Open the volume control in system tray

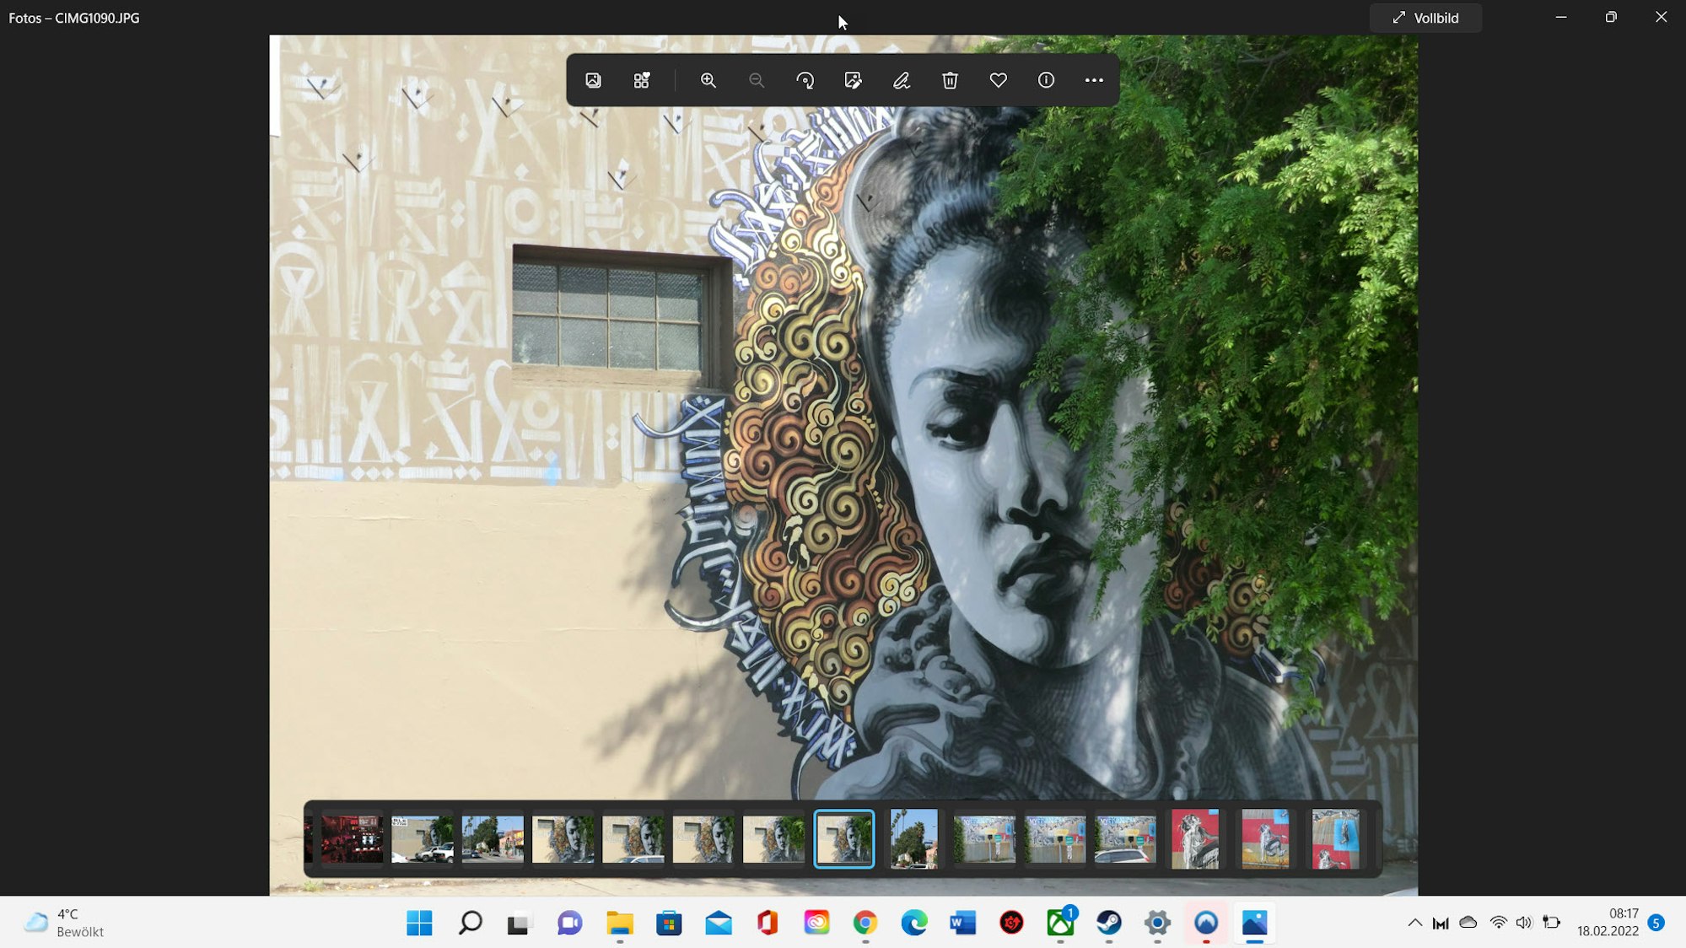coord(1523,923)
